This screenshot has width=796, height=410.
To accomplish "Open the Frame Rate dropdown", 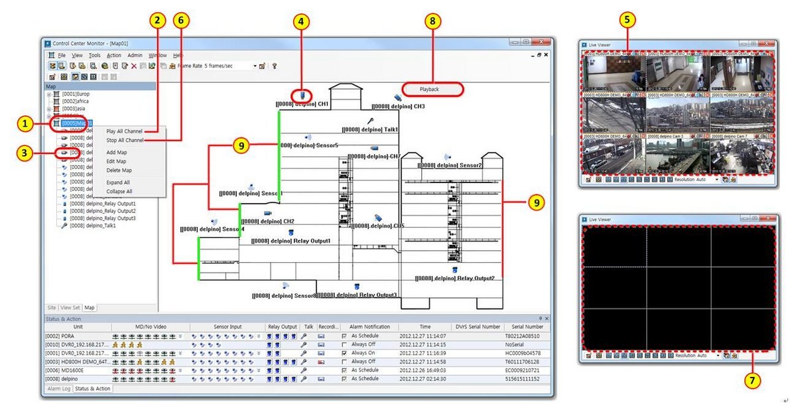I will (x=254, y=66).
